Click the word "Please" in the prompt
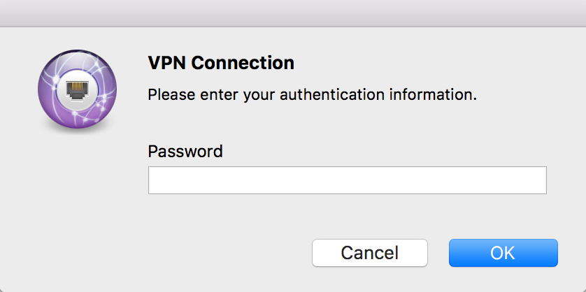The width and height of the screenshot is (586, 292). (169, 94)
